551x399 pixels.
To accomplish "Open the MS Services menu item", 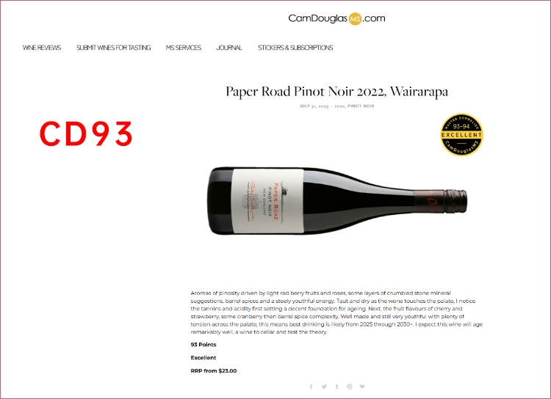I will (184, 48).
